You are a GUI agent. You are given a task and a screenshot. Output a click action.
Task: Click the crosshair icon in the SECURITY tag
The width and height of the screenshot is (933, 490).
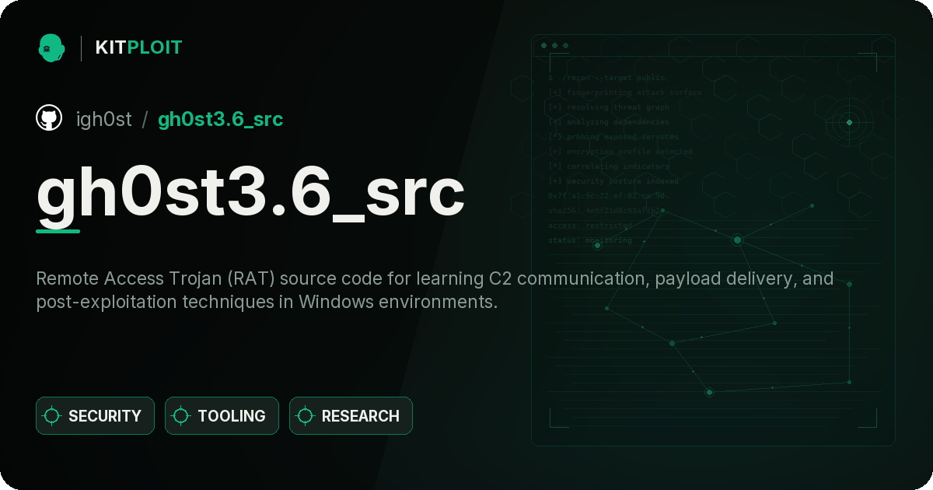click(x=52, y=416)
